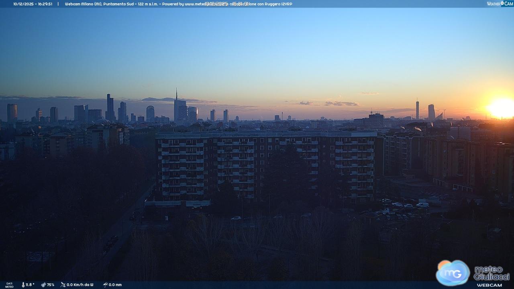514x289 pixels.
Task: Click the 75% humidity value
Action: [x=51, y=285]
